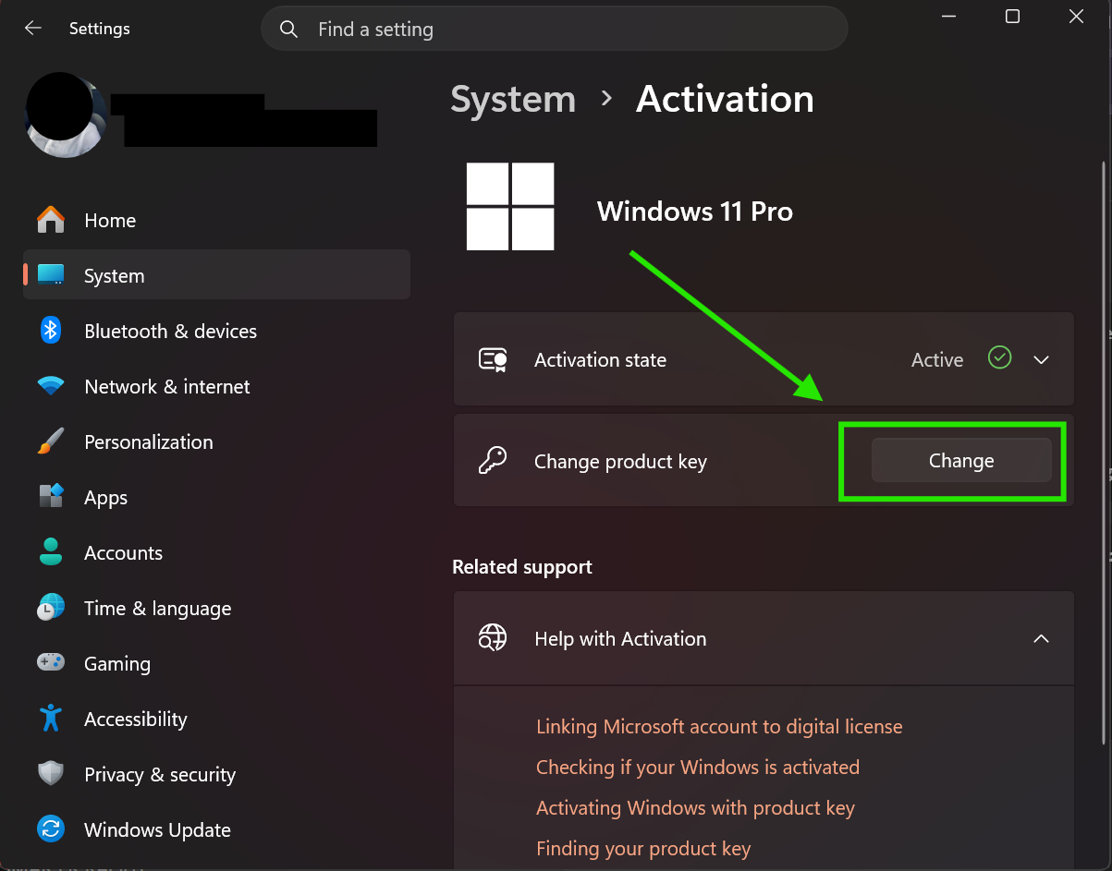Click the Time & language globe-clock icon
Image resolution: width=1112 pixels, height=871 pixels.
pyautogui.click(x=51, y=607)
